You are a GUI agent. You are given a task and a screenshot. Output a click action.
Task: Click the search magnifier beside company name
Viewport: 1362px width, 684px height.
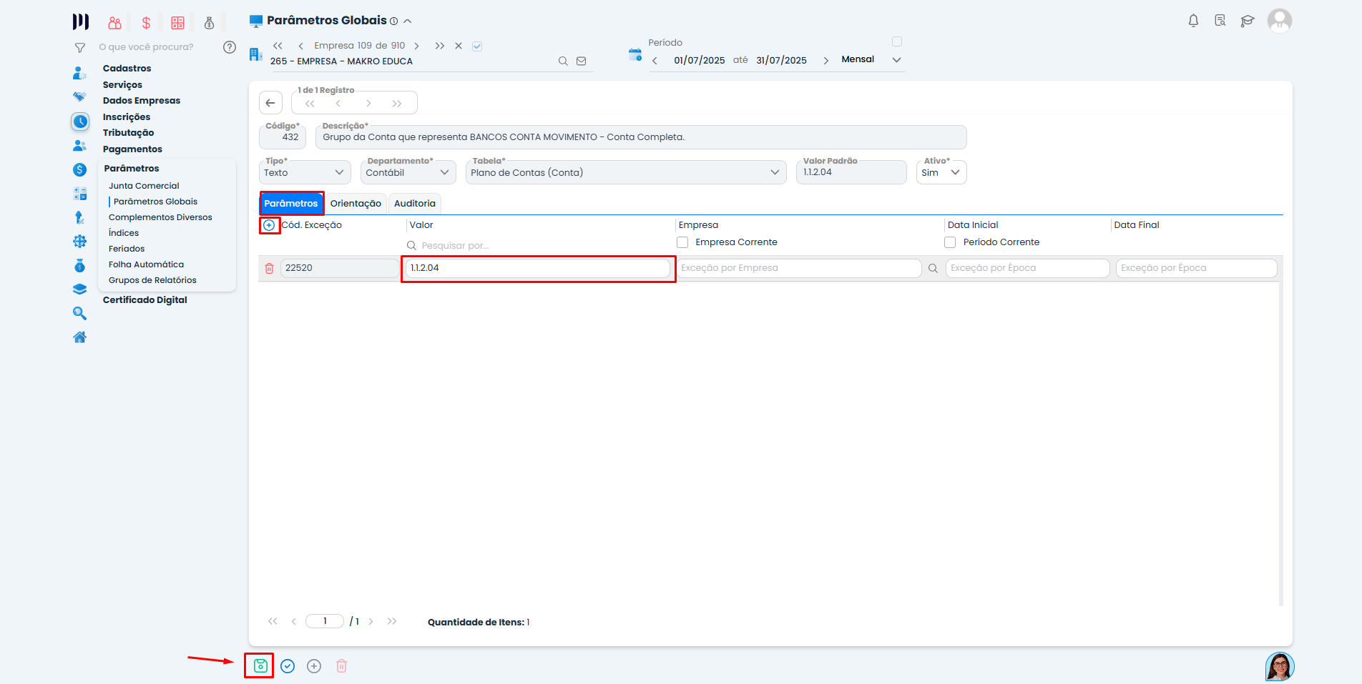pyautogui.click(x=563, y=61)
